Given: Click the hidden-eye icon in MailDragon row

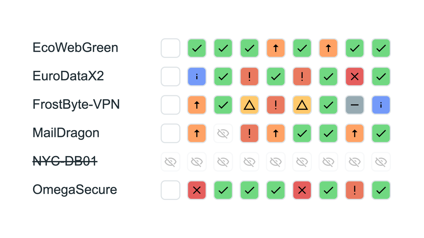Looking at the screenshot, I should point(223,133).
